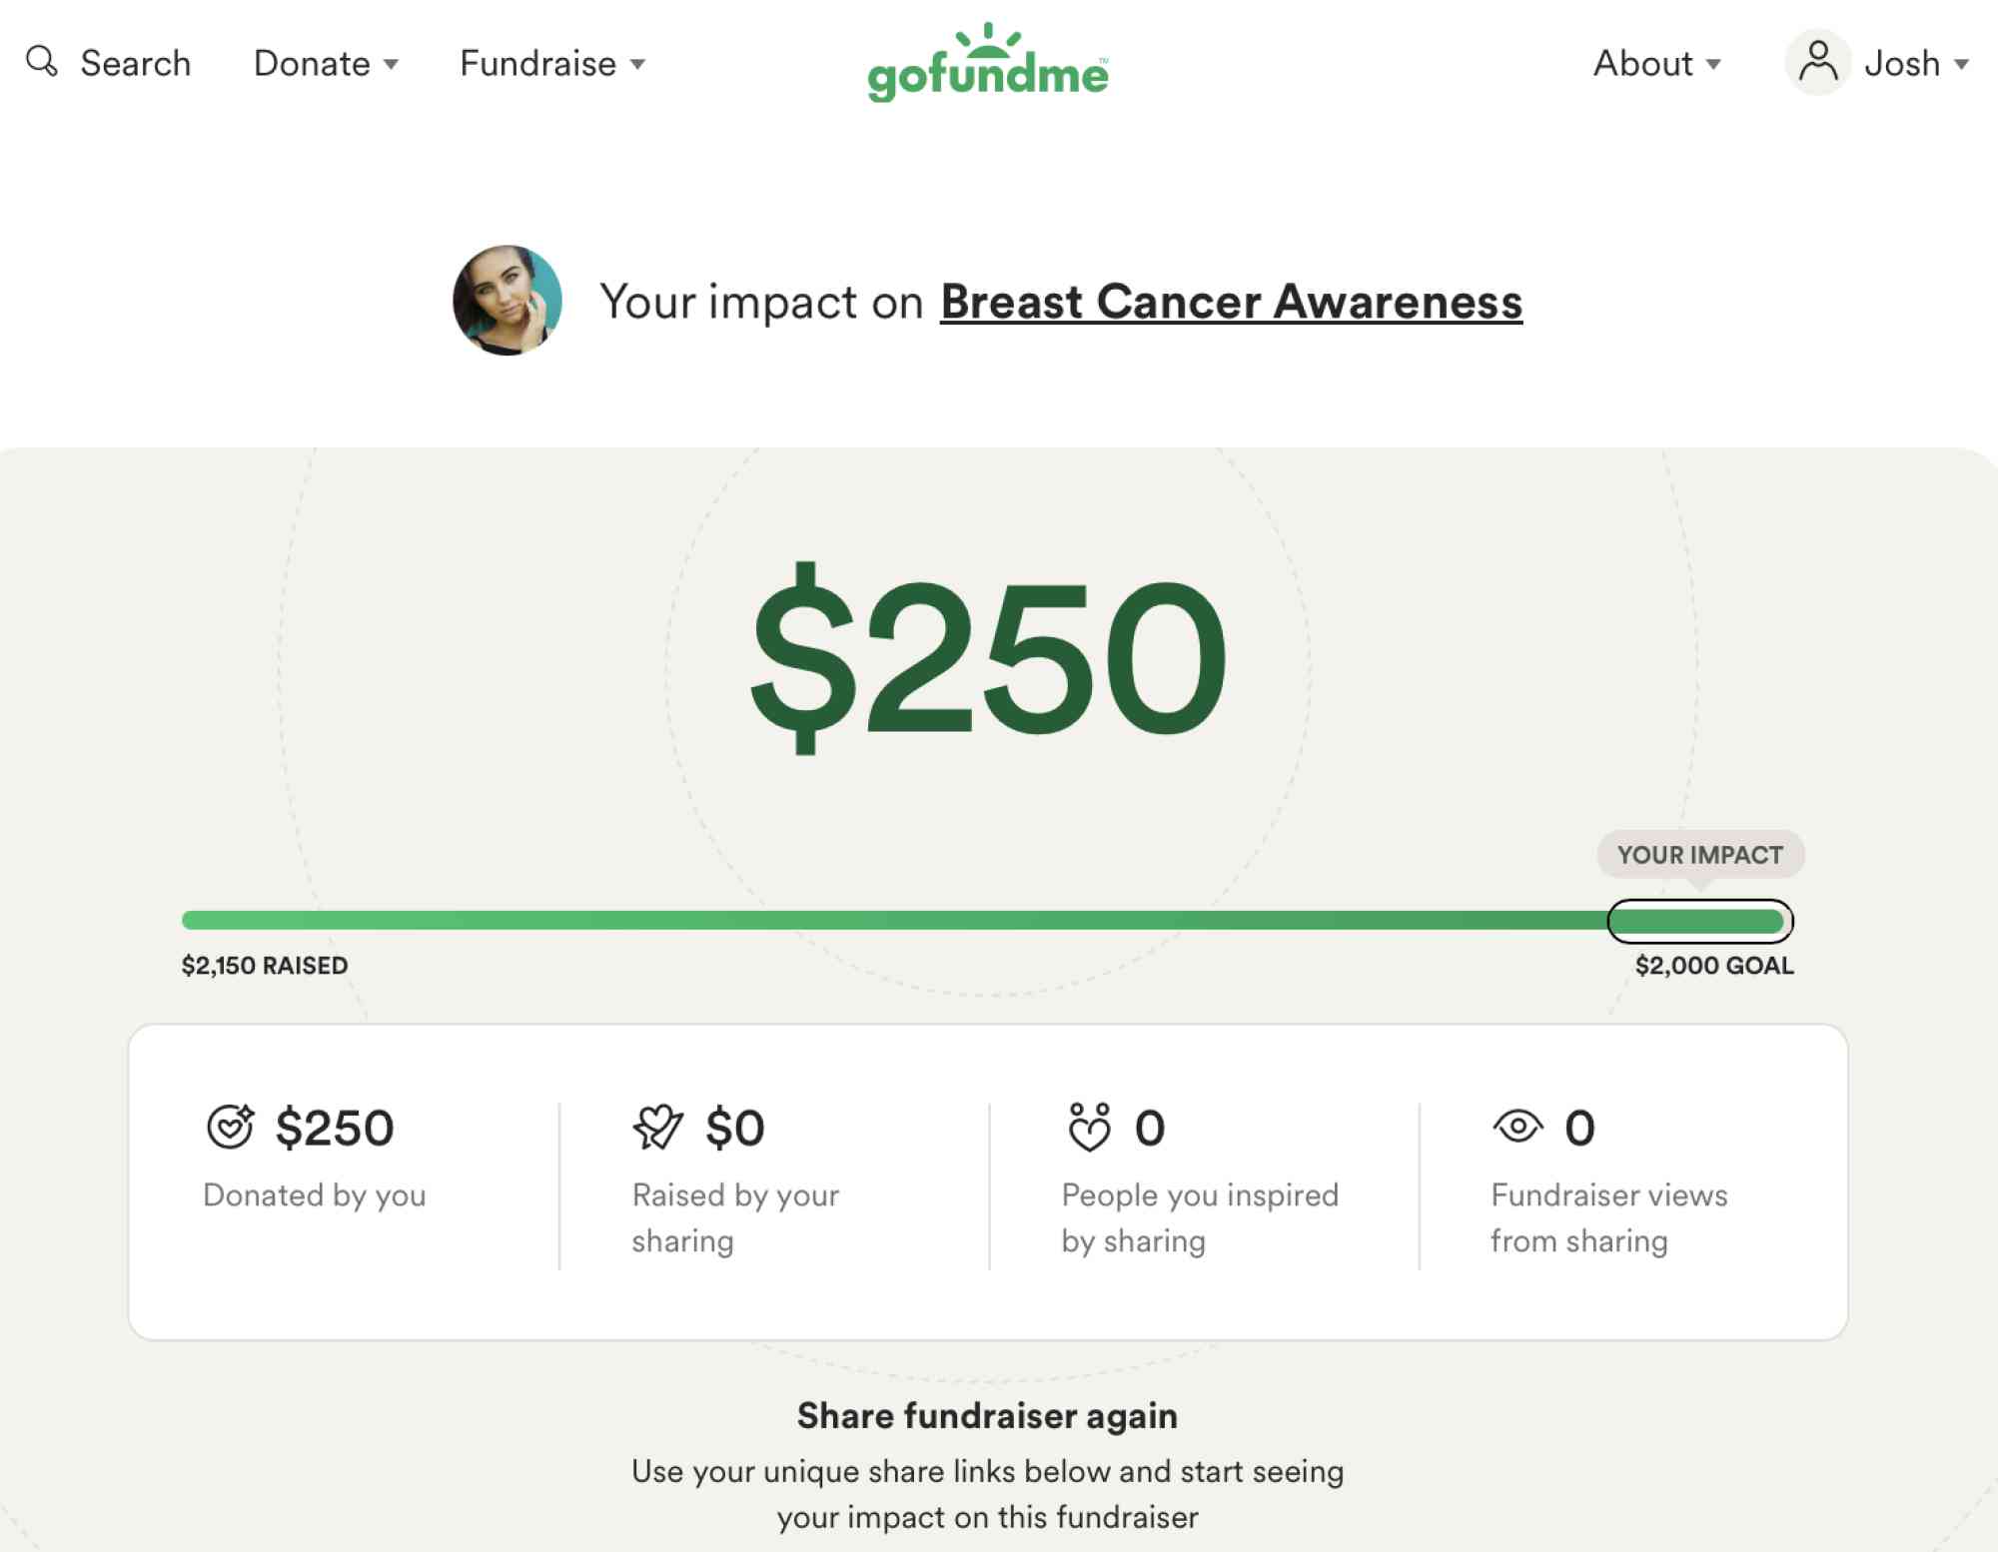Expand the About dropdown arrow
This screenshot has width=1998, height=1552.
(x=1713, y=64)
